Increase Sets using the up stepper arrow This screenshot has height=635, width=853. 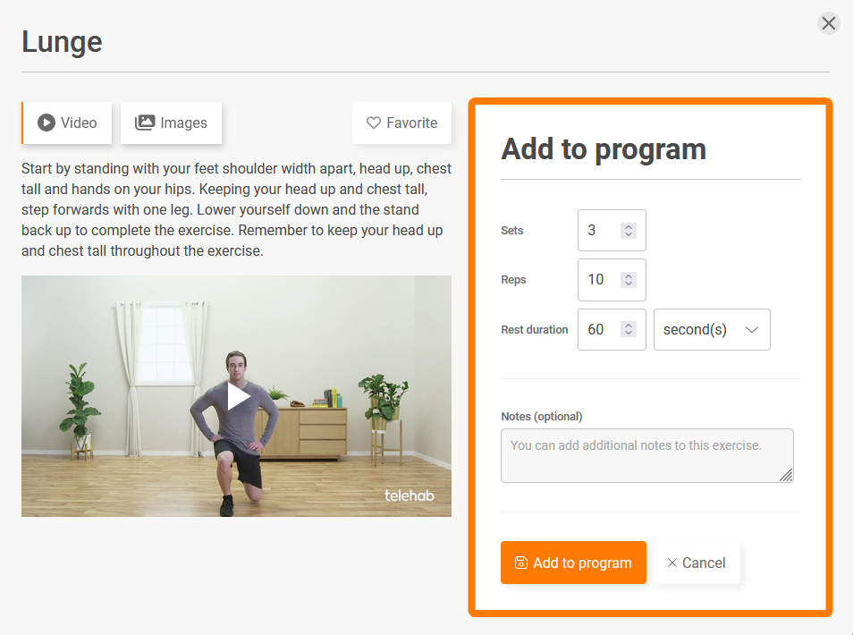tap(629, 225)
